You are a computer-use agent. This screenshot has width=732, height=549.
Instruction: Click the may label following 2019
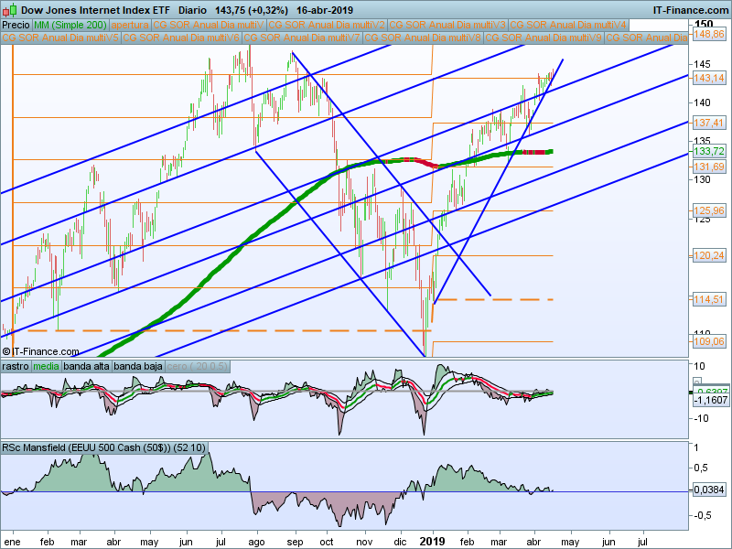[570, 542]
